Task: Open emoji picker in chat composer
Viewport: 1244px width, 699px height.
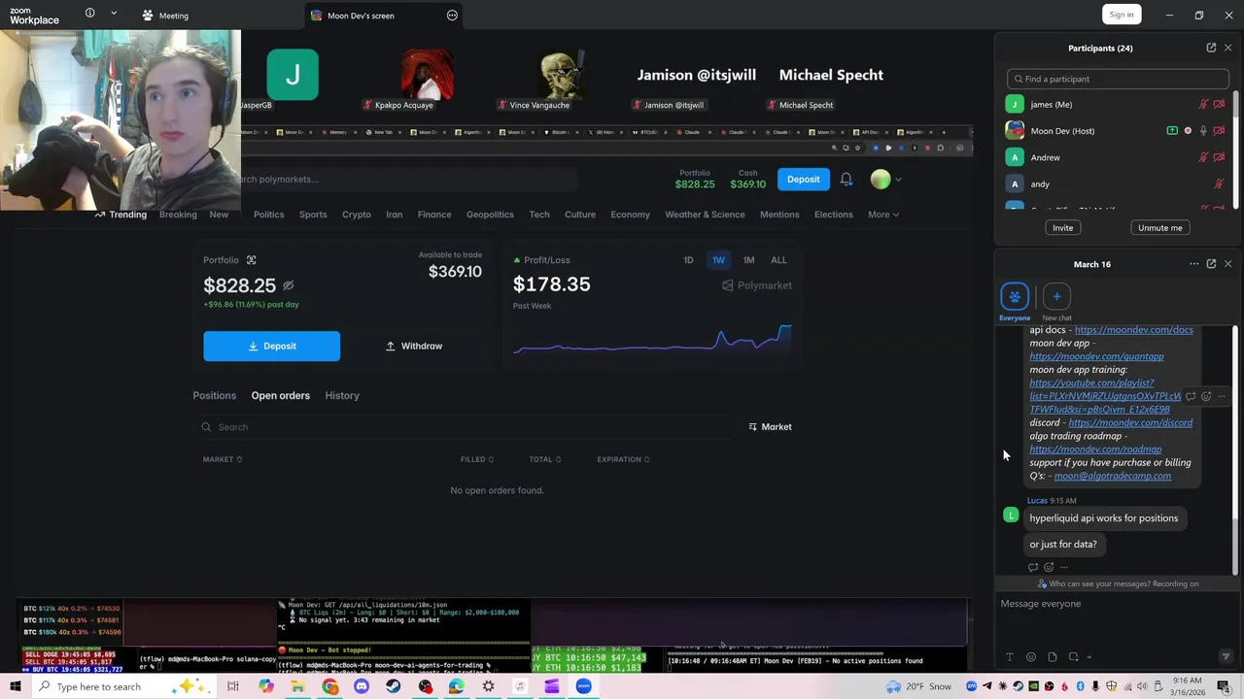Action: (1031, 657)
